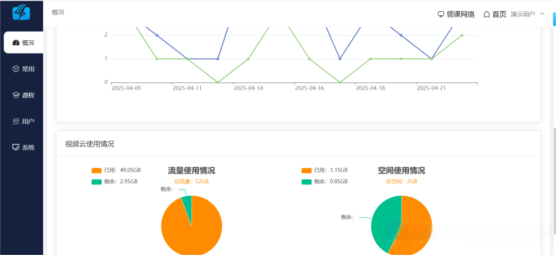556x255 pixels.
Task: Toggle 剩余 0.85GB legend entry
Action: pyautogui.click(x=324, y=181)
